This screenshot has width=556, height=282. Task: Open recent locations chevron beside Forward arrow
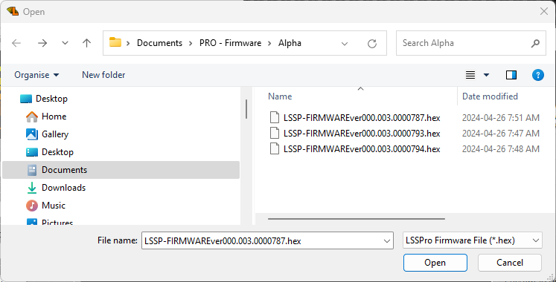pyautogui.click(x=65, y=43)
